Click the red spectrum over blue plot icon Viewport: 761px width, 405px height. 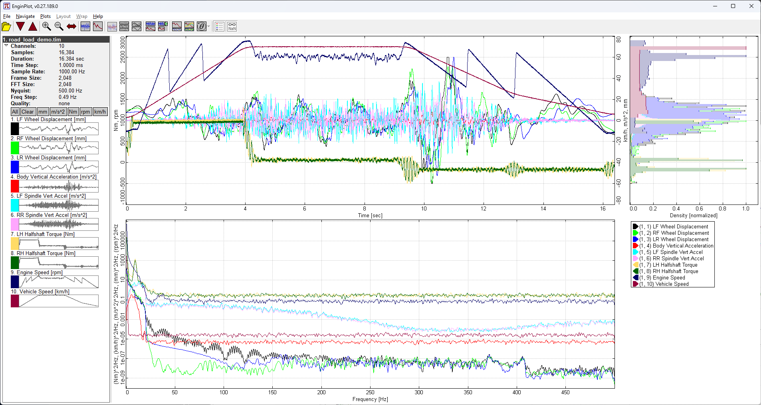[x=177, y=26]
